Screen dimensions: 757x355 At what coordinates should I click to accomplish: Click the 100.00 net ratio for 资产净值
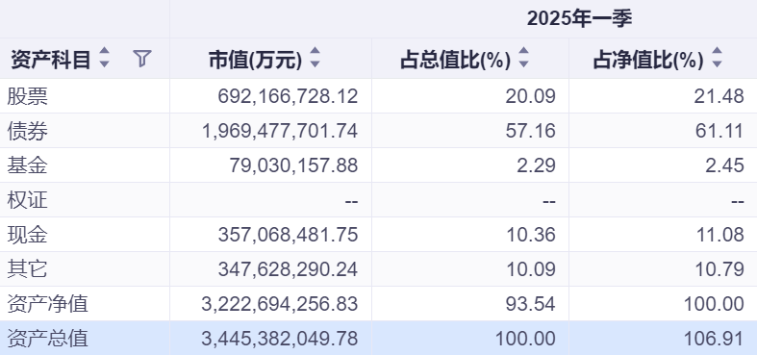(x=714, y=304)
